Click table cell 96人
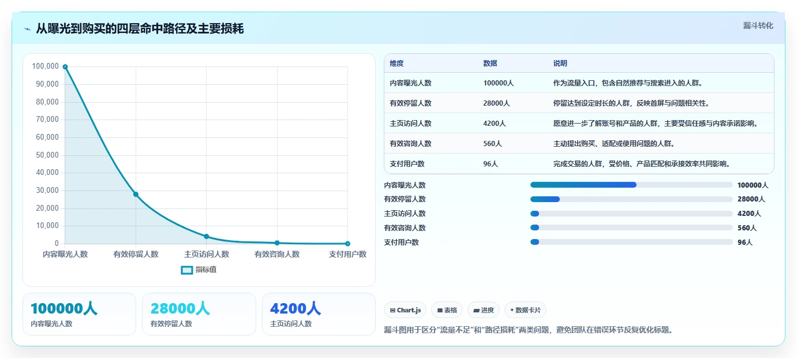Screen dimensions: 797x358 click(x=491, y=164)
